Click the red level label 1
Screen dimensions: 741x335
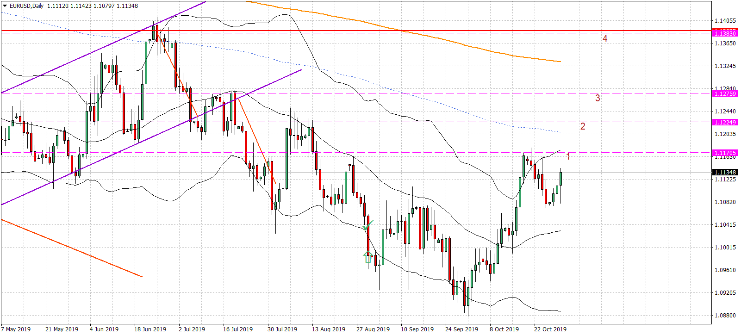click(568, 156)
